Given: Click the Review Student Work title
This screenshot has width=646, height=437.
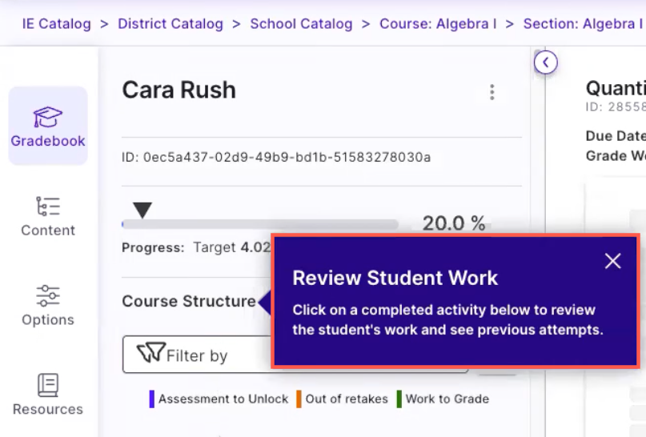Looking at the screenshot, I should 395,278.
